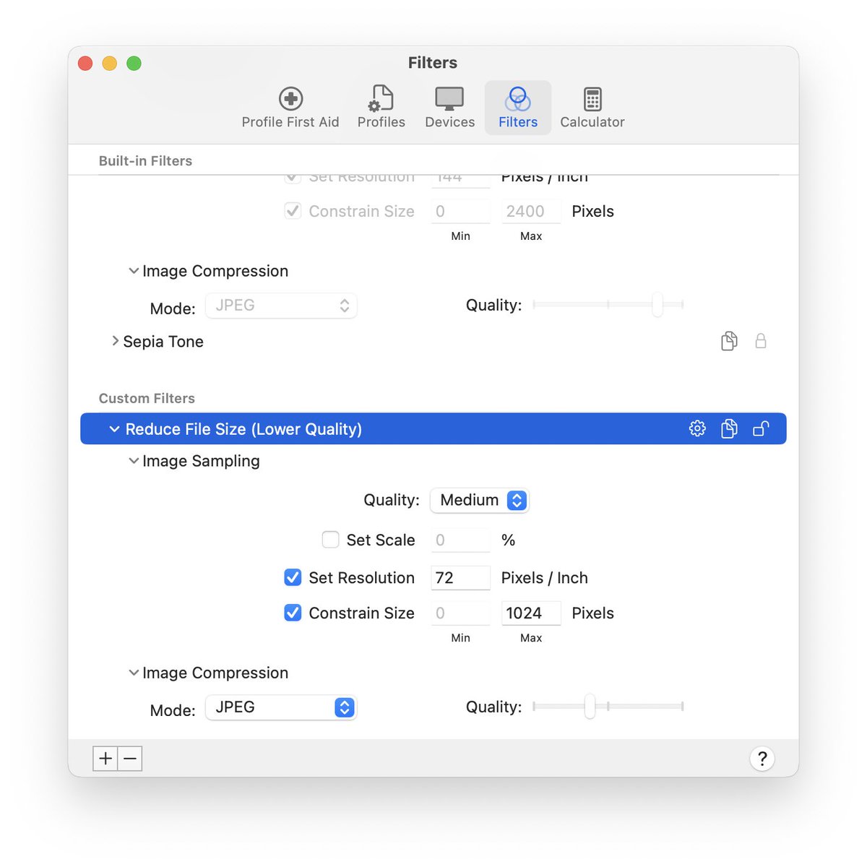Open the Calculator tab
The width and height of the screenshot is (867, 867).
[592, 108]
